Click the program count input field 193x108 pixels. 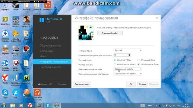coord(121,55)
